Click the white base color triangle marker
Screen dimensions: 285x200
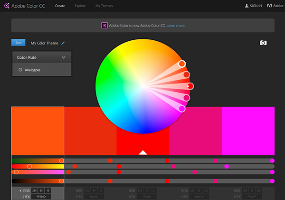coord(143,153)
